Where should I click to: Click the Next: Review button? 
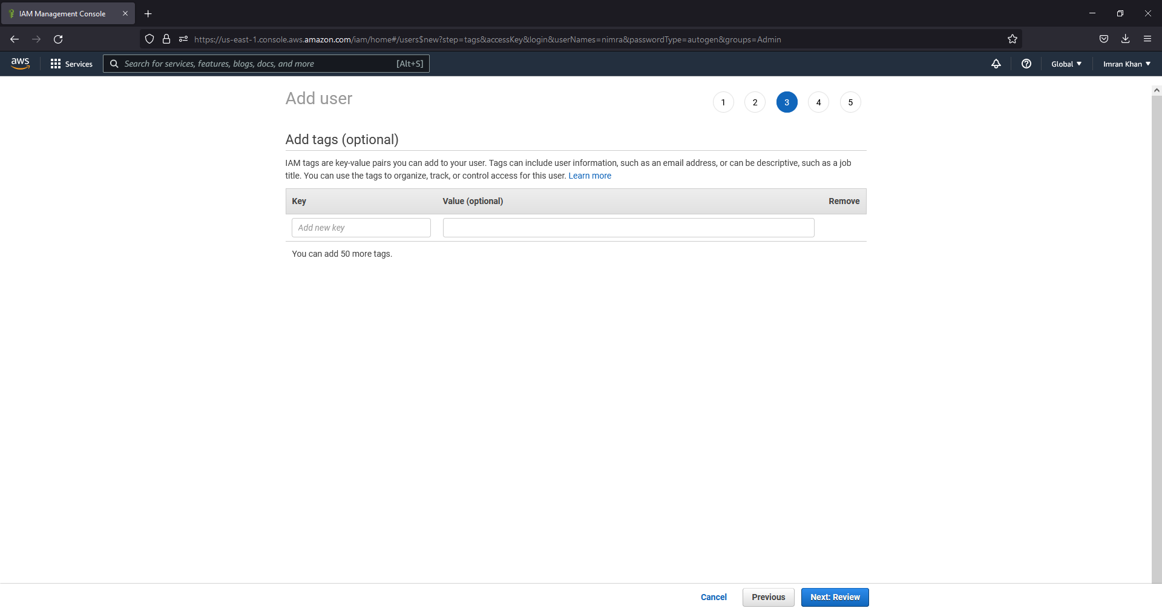(x=835, y=597)
